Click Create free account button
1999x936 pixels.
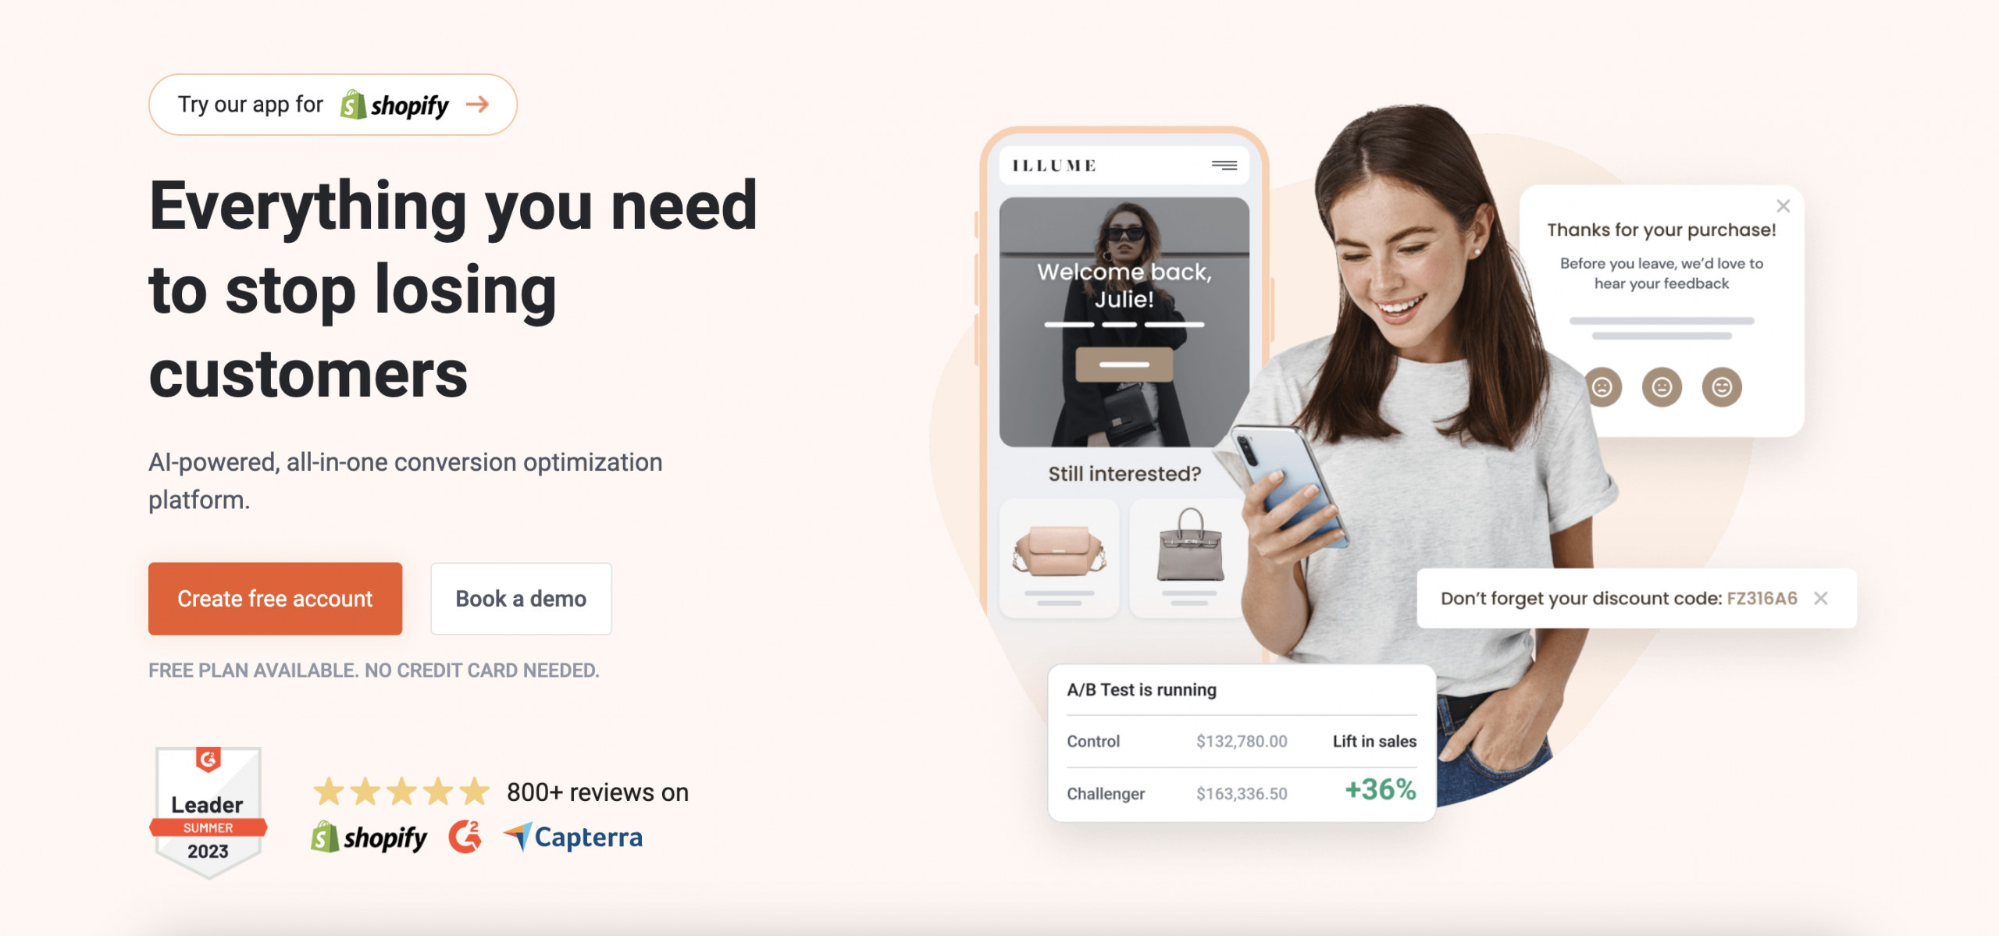point(276,596)
